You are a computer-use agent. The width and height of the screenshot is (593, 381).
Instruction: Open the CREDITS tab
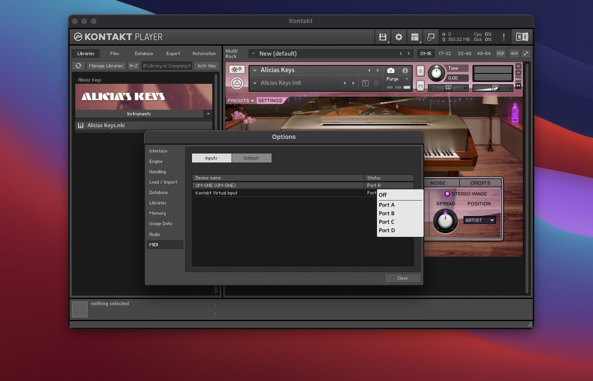(x=480, y=183)
